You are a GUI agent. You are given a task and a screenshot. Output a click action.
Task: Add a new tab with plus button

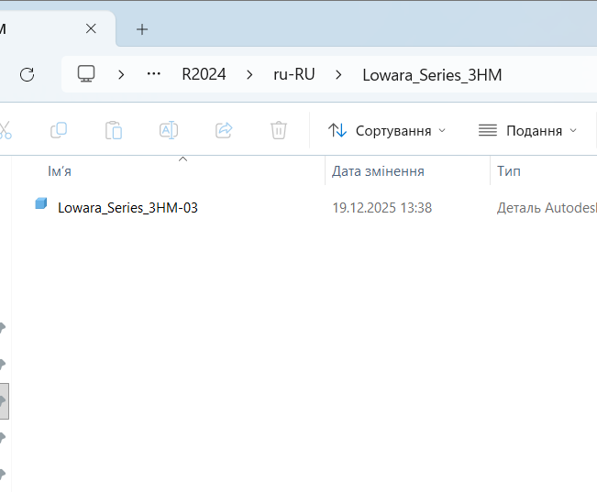click(142, 29)
